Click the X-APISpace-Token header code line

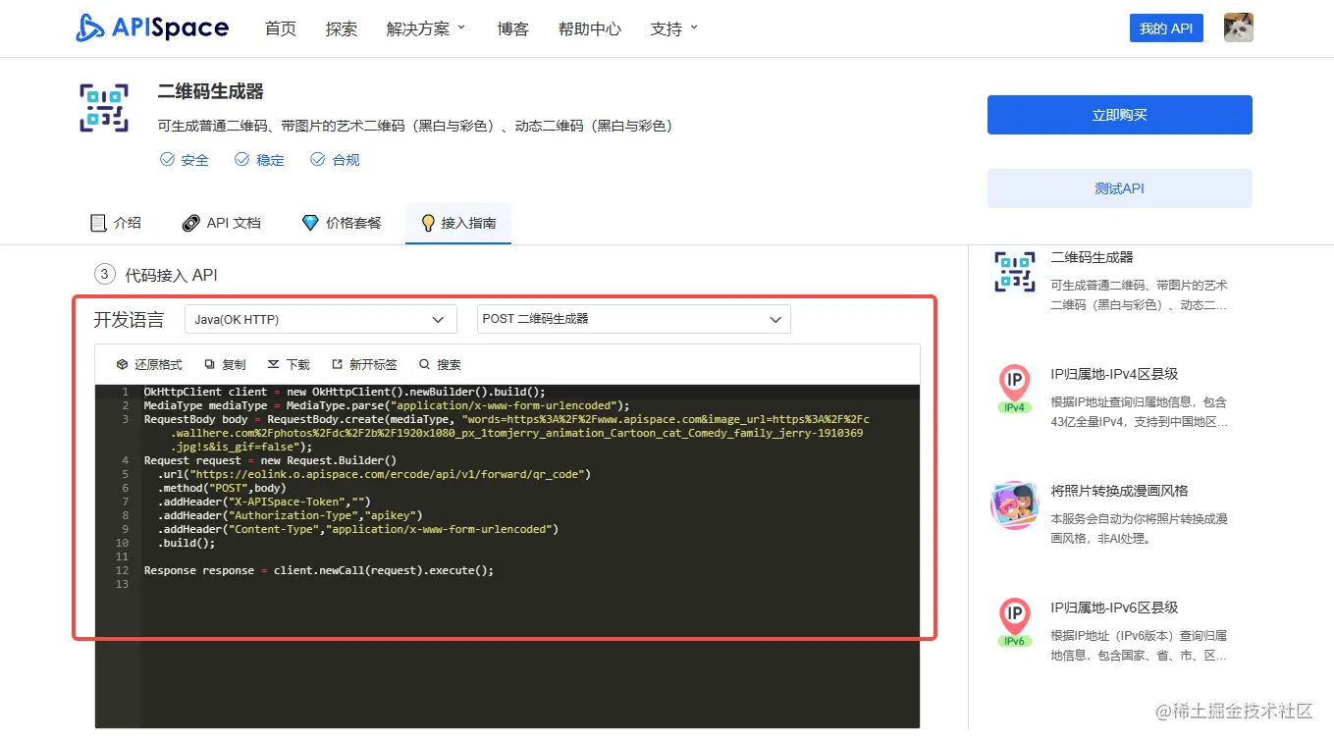(264, 502)
